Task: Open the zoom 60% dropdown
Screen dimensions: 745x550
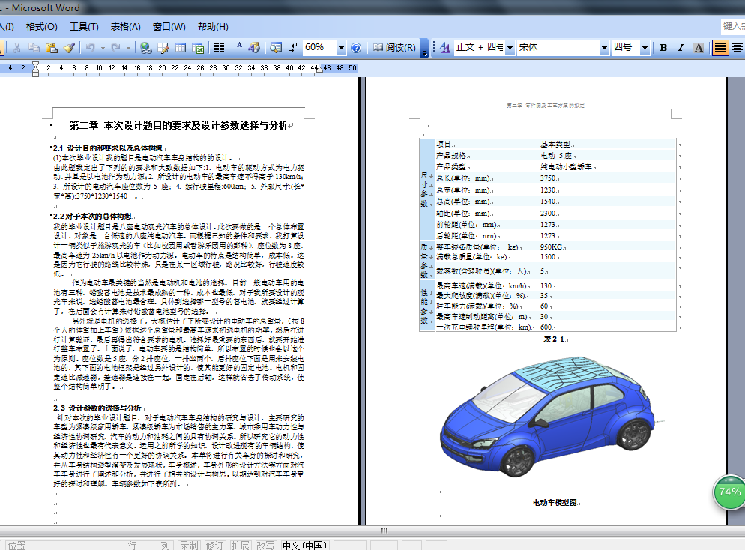Action: (x=341, y=47)
